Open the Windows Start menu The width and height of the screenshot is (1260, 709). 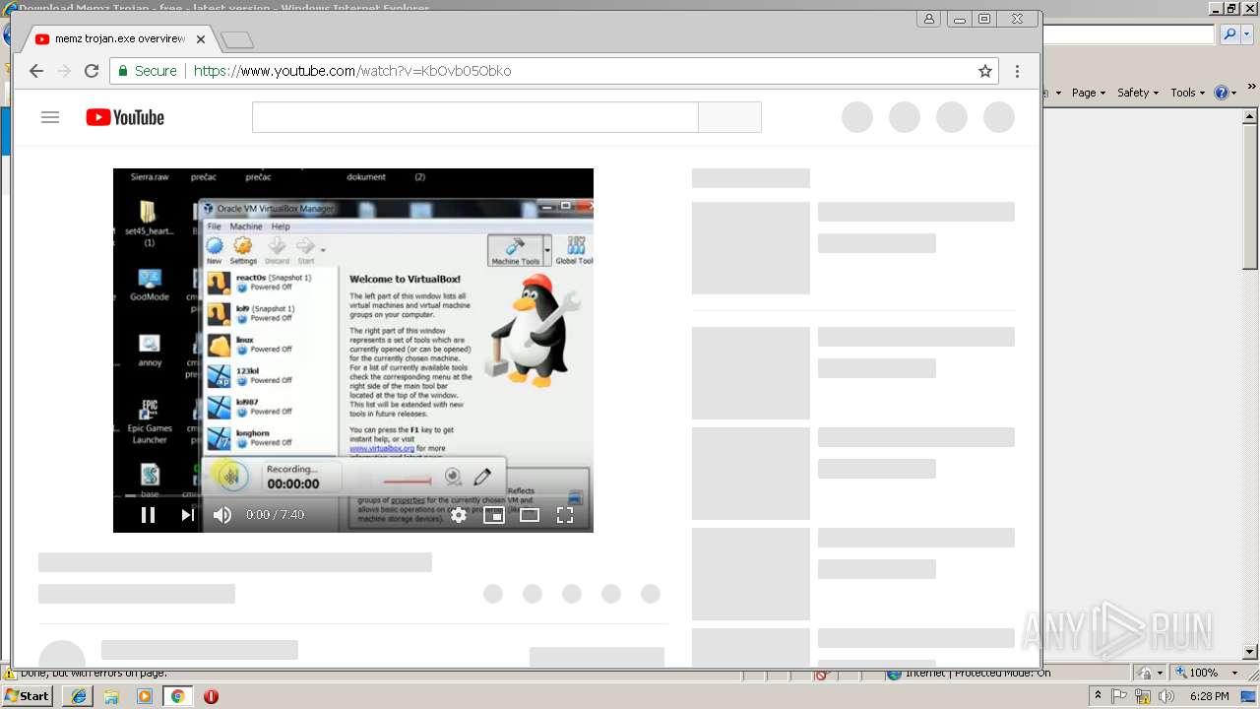pyautogui.click(x=28, y=695)
